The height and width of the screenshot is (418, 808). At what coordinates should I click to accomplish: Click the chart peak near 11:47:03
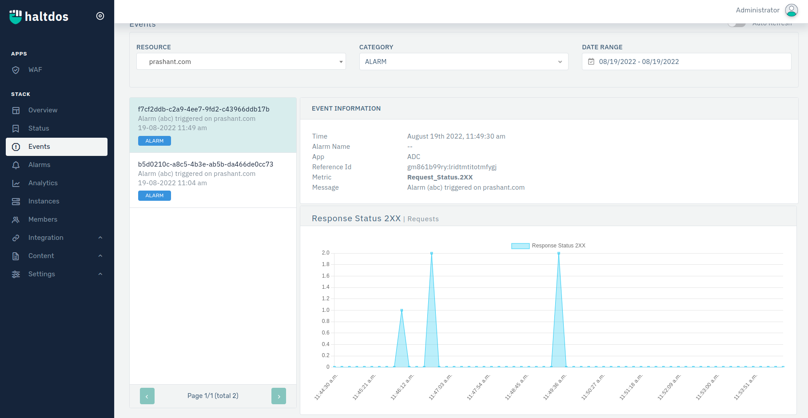(431, 253)
